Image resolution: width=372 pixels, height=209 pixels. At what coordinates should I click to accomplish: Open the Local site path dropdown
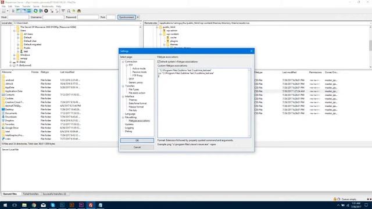point(140,23)
